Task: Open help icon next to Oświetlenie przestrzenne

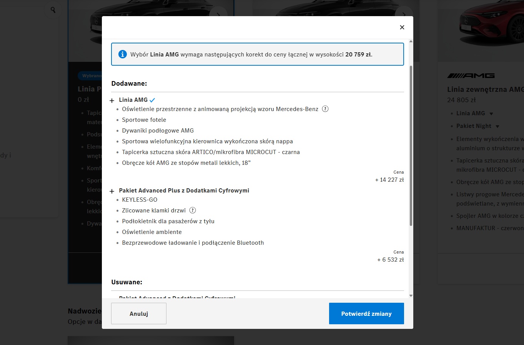Action: [325, 109]
